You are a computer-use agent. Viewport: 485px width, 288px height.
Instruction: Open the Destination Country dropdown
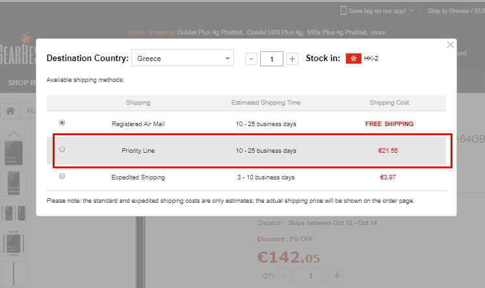tap(183, 59)
